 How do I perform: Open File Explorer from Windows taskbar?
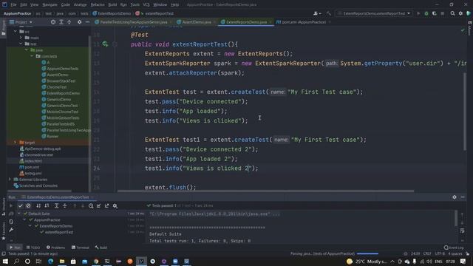[62, 261]
